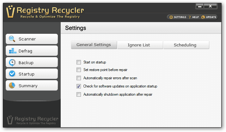
Task: Click the Help question mark icon
Action: tap(190, 17)
